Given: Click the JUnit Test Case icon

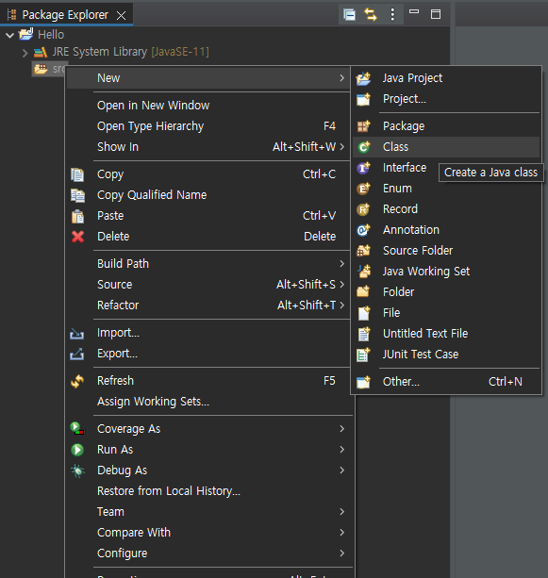Looking at the screenshot, I should [363, 355].
